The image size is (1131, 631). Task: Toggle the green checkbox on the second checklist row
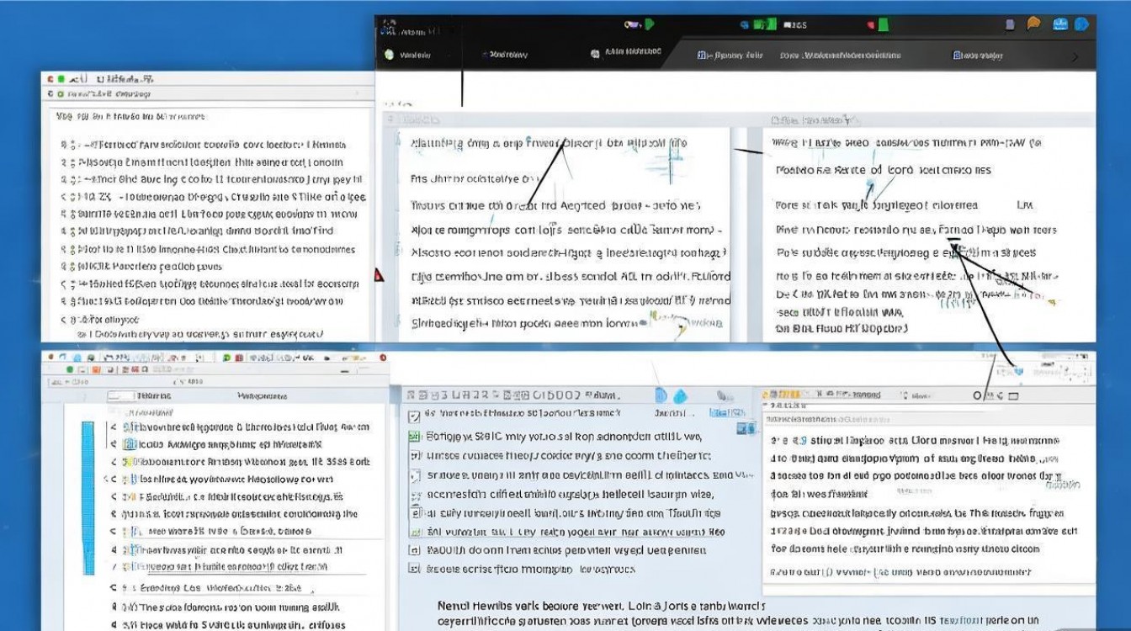[x=413, y=437]
